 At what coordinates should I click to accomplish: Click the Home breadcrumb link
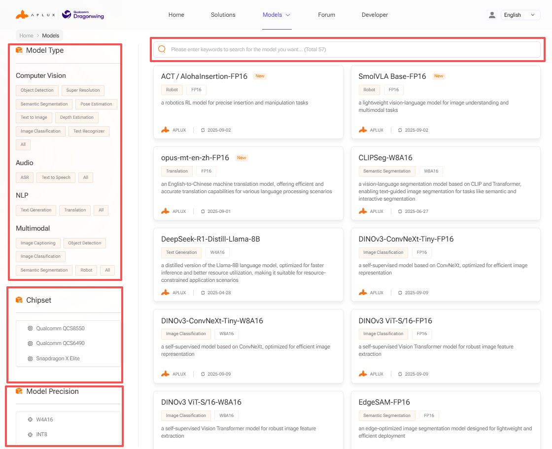(27, 35)
